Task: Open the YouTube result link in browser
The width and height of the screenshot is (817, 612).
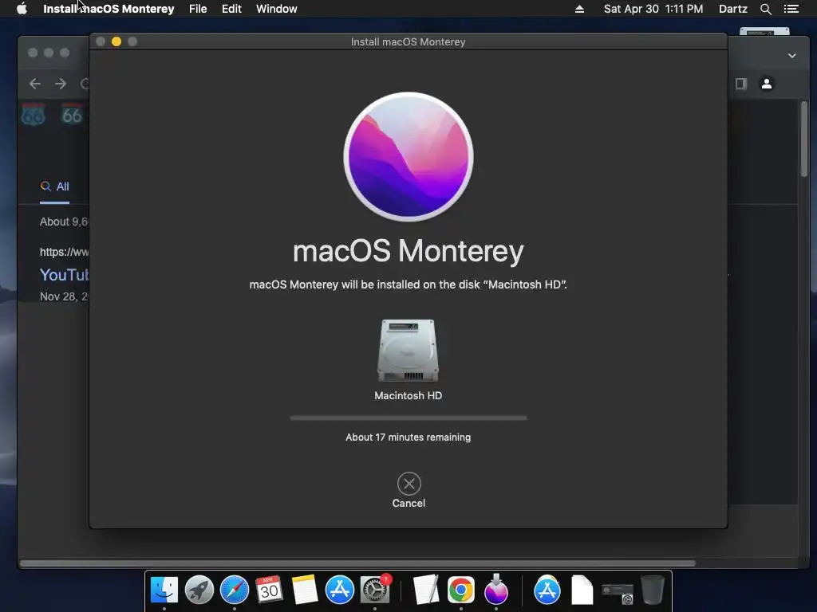Action: pos(64,274)
